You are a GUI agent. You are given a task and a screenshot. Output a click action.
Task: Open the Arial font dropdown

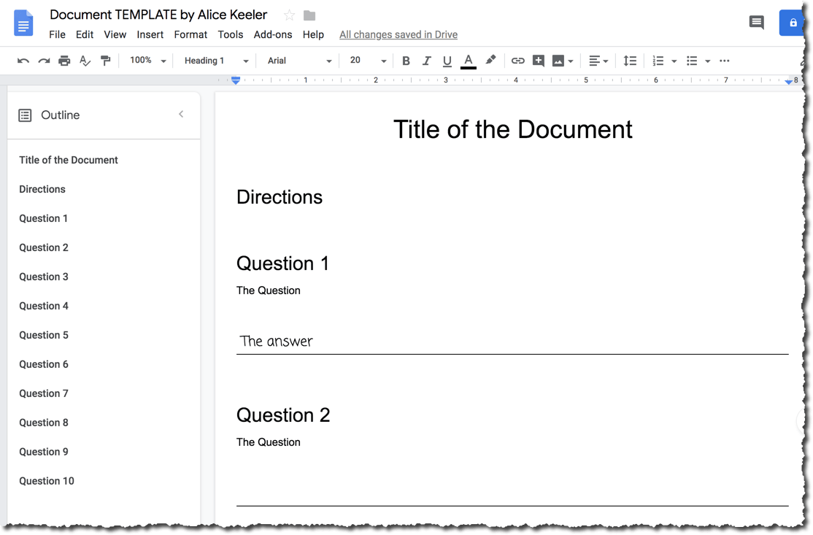point(299,61)
